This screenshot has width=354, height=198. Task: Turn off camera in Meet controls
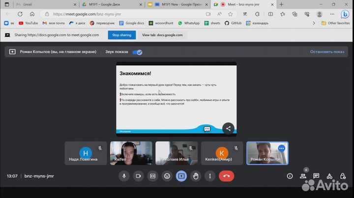point(138,176)
